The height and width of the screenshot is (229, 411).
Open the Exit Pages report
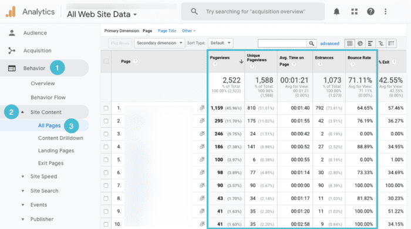click(51, 163)
